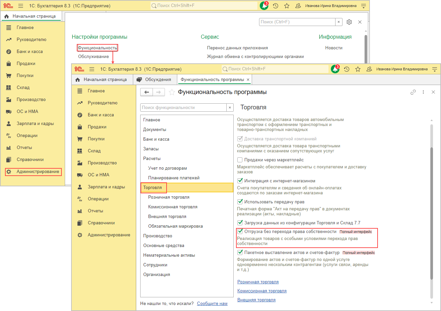
Task: Toggle Интеграция с интернет-магазином checkbox
Action: tap(240, 181)
